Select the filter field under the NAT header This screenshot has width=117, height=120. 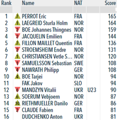coord(80,10)
